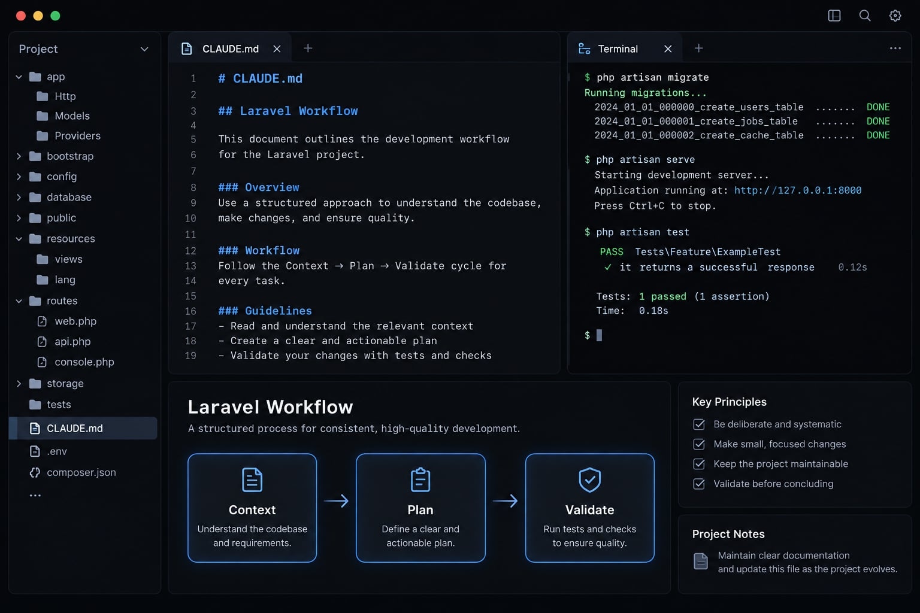Image resolution: width=920 pixels, height=613 pixels.
Task: Click the Validate workflow card
Action: tap(590, 508)
